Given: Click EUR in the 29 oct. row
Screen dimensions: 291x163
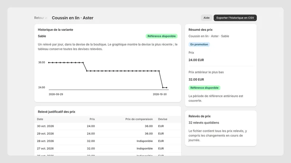Looking at the screenshot, I should coord(161,133).
